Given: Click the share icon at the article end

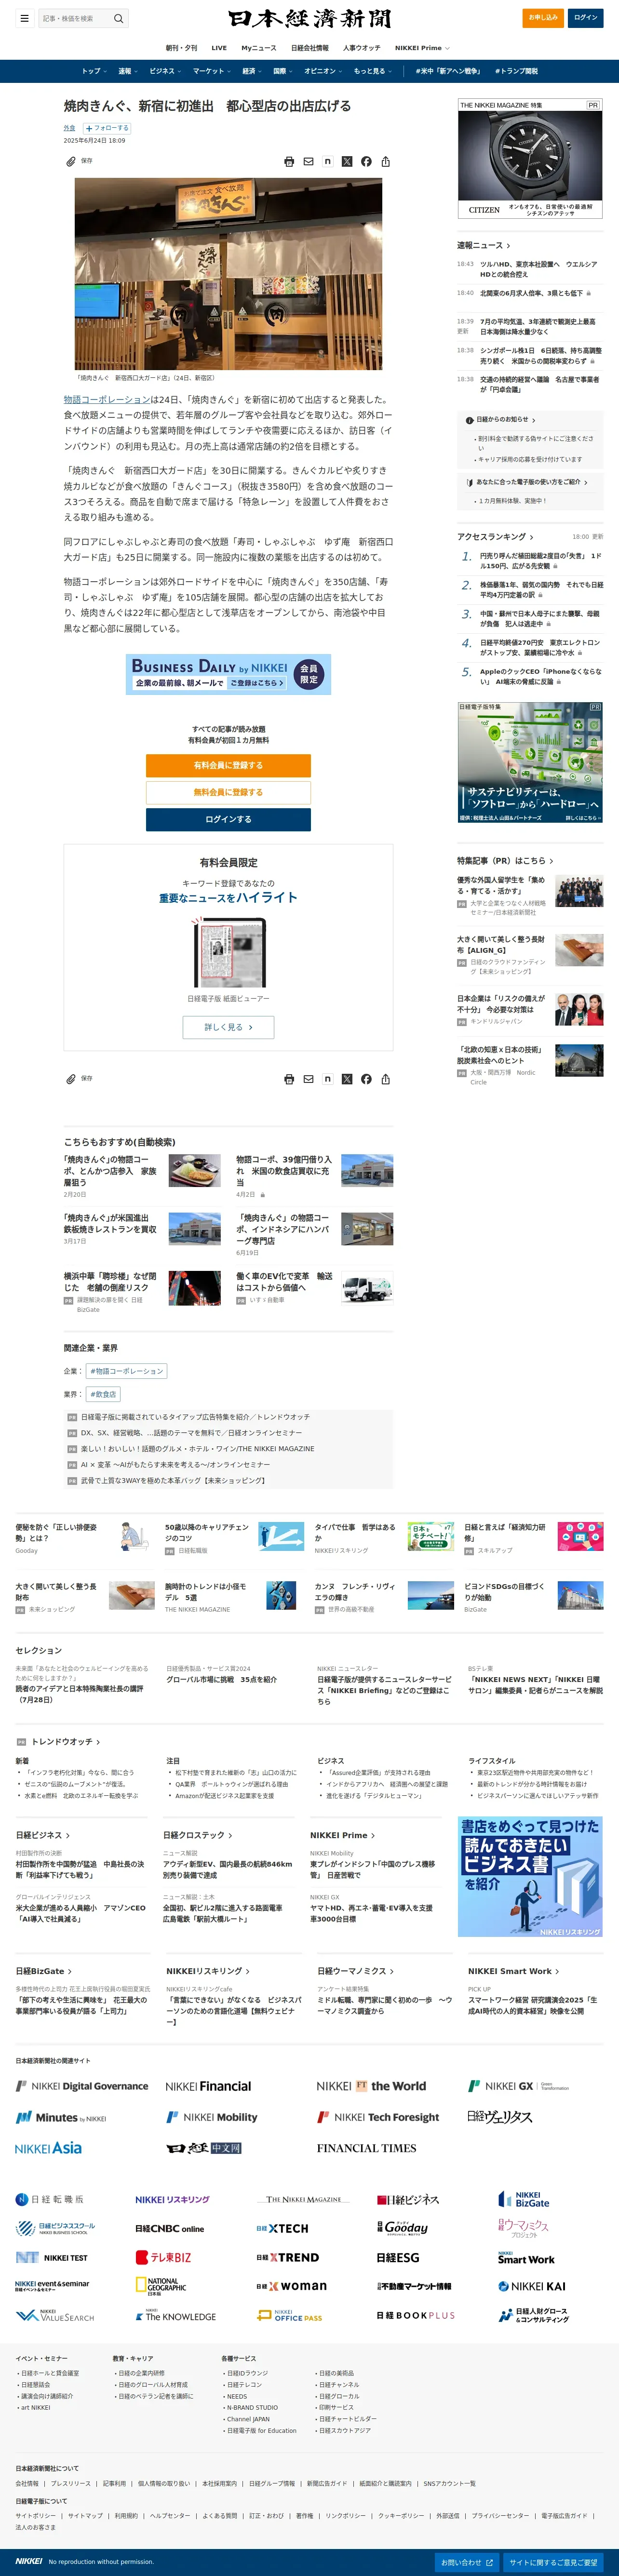Looking at the screenshot, I should pyautogui.click(x=385, y=1079).
